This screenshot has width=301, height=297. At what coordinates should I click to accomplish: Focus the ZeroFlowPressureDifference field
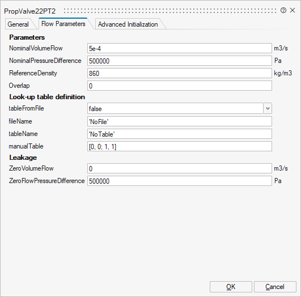tap(180, 181)
